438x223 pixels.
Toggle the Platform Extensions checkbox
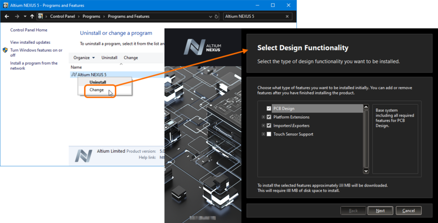(269, 117)
